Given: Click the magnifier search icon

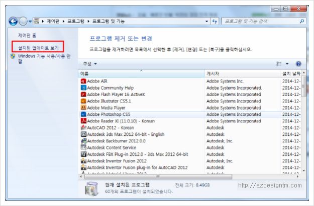Looking at the screenshot, I should pyautogui.click(x=302, y=21).
